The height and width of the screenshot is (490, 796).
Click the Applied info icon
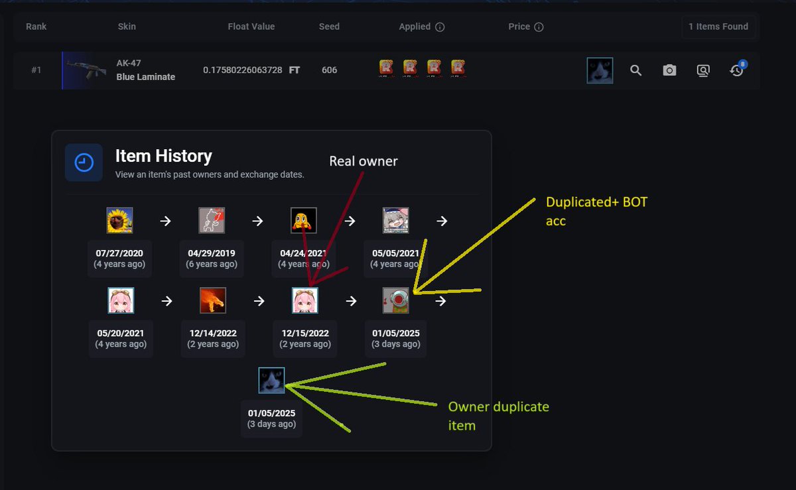[440, 27]
